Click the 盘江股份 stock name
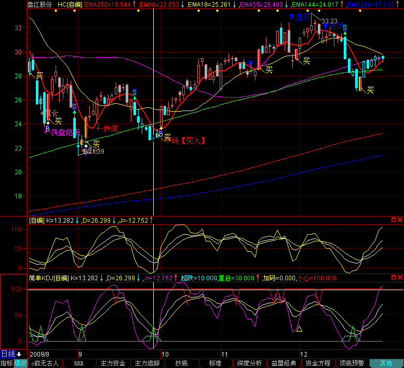 point(39,4)
